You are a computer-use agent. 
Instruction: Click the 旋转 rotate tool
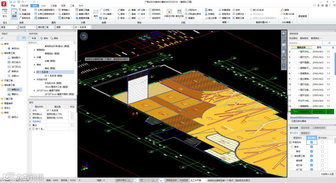point(132,14)
